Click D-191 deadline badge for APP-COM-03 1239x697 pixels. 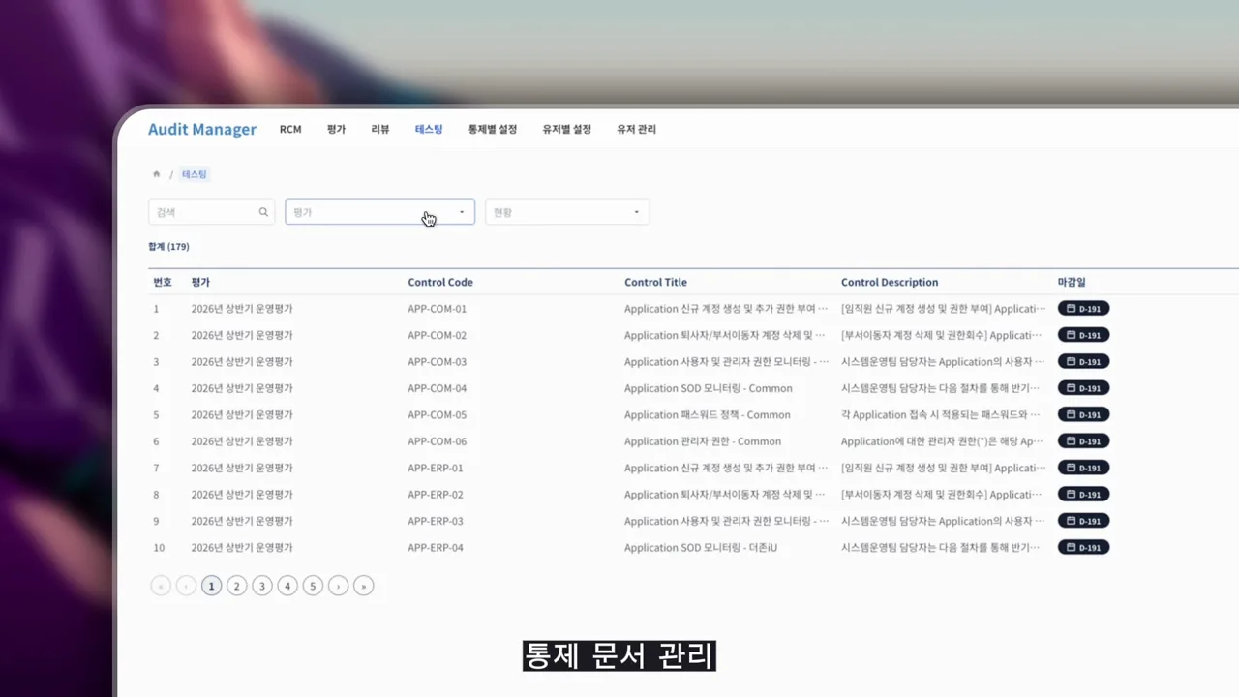1083,362
